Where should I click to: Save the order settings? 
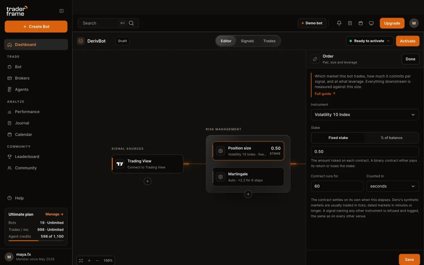(409, 259)
